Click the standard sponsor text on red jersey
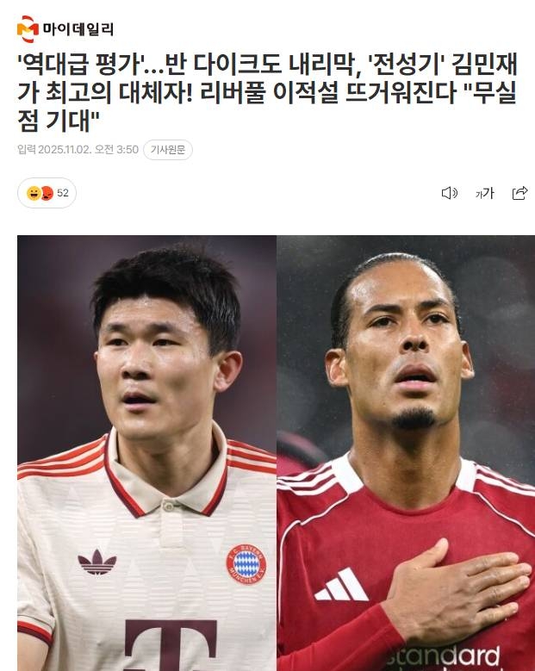535x671 pixels. click(x=443, y=657)
